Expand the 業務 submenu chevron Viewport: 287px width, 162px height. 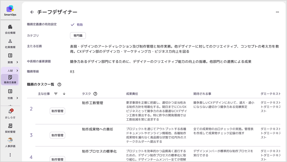17,62
